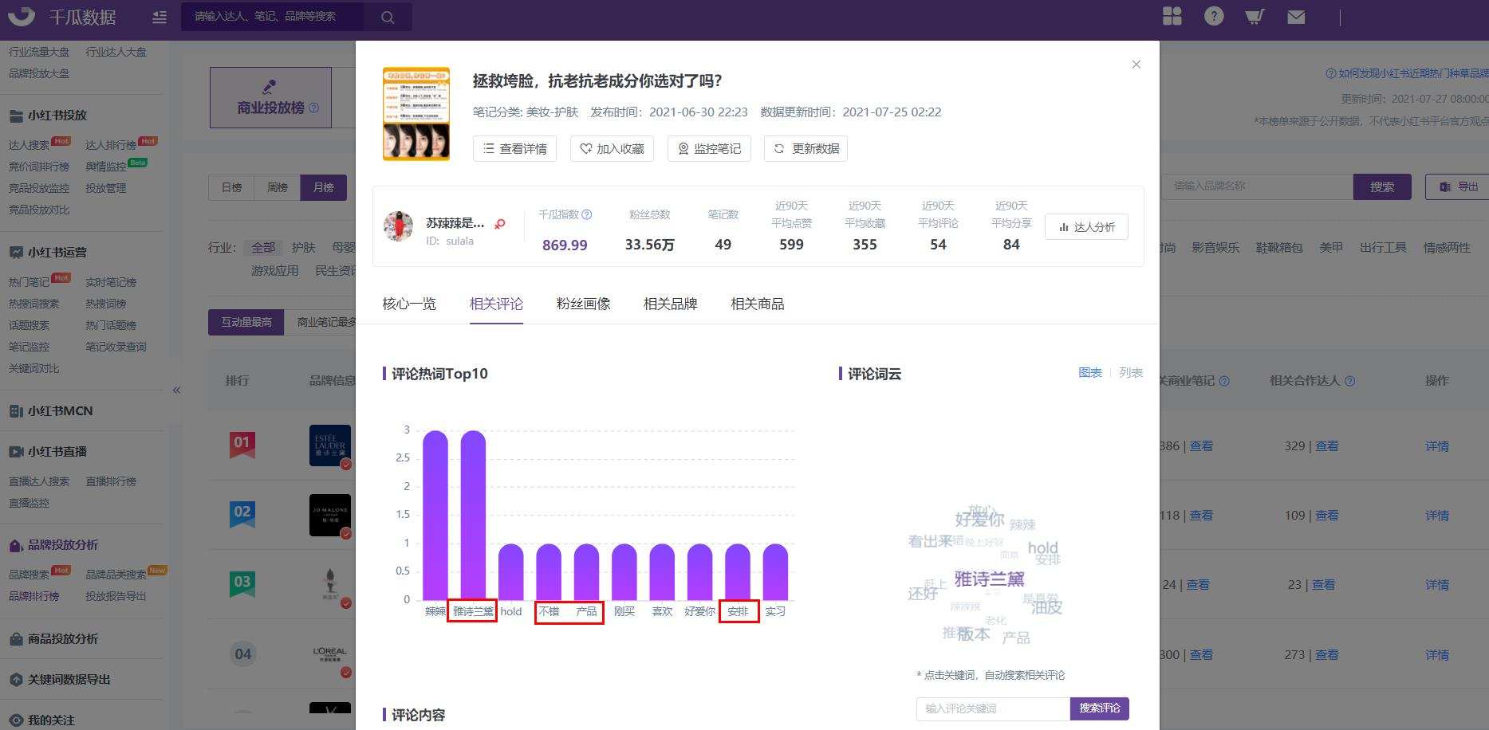The height and width of the screenshot is (730, 1489).
Task: Click the 千瓜数据 logo icon
Action: (20, 16)
